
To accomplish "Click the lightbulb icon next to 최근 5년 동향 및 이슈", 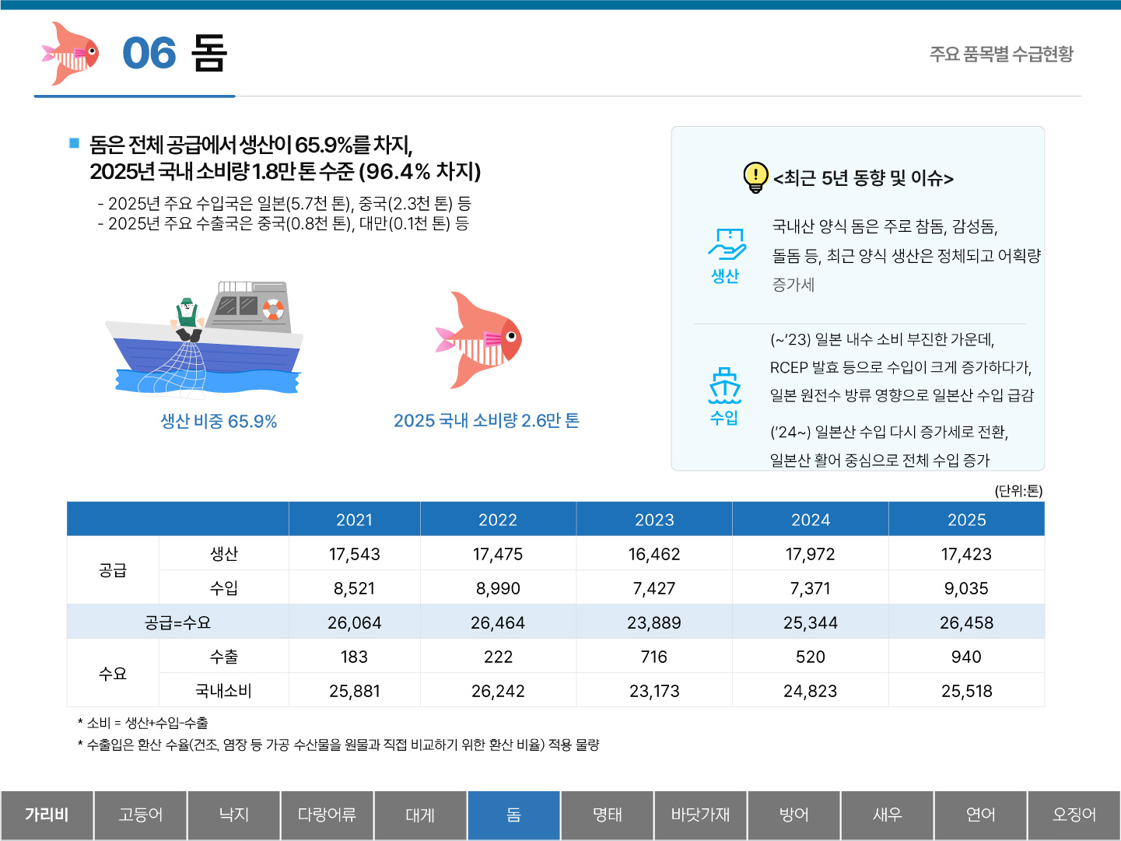I will click(755, 177).
